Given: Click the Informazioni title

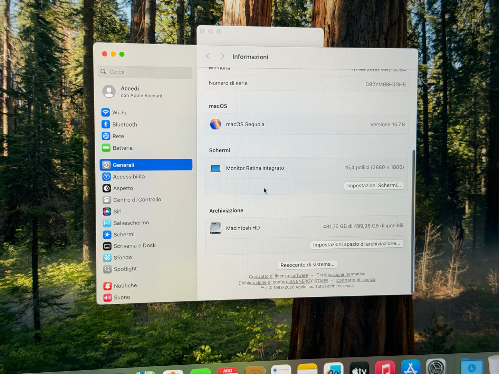Looking at the screenshot, I should [250, 57].
